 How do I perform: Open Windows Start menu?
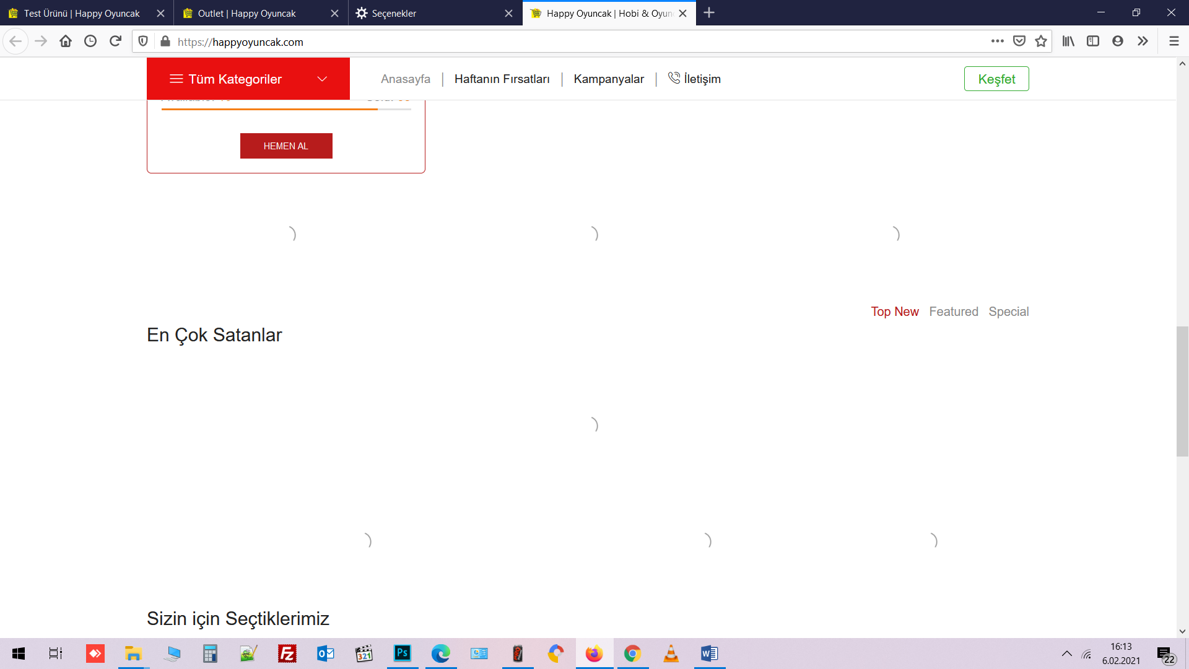pyautogui.click(x=19, y=654)
